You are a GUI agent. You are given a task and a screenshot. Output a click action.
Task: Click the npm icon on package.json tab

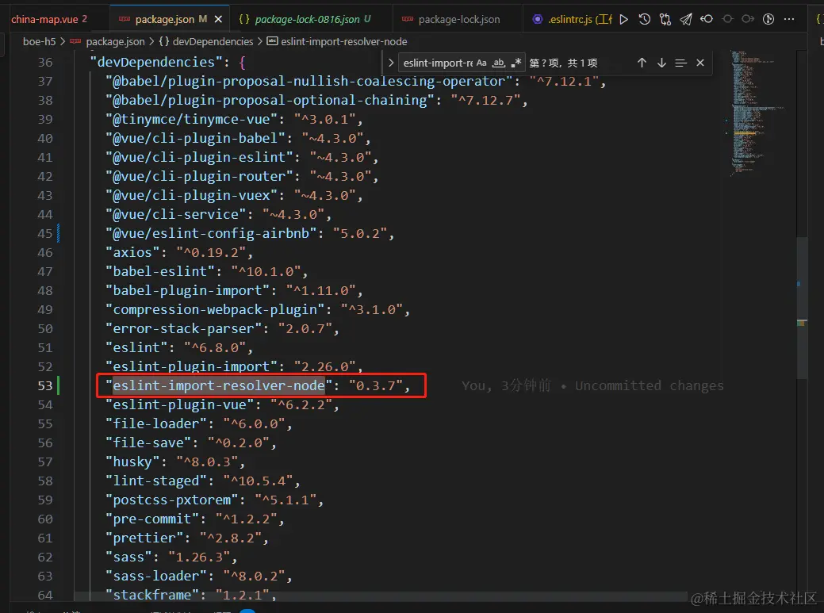(125, 20)
